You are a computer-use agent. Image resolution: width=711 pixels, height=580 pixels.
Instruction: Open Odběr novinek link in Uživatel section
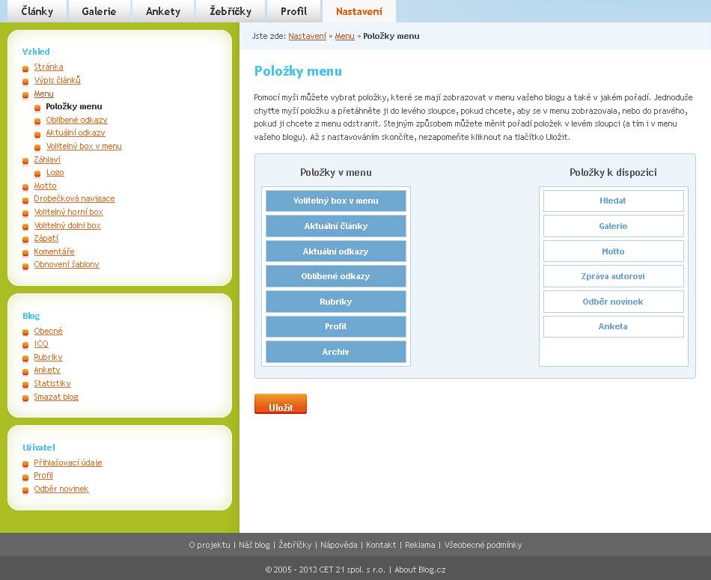pyautogui.click(x=61, y=489)
